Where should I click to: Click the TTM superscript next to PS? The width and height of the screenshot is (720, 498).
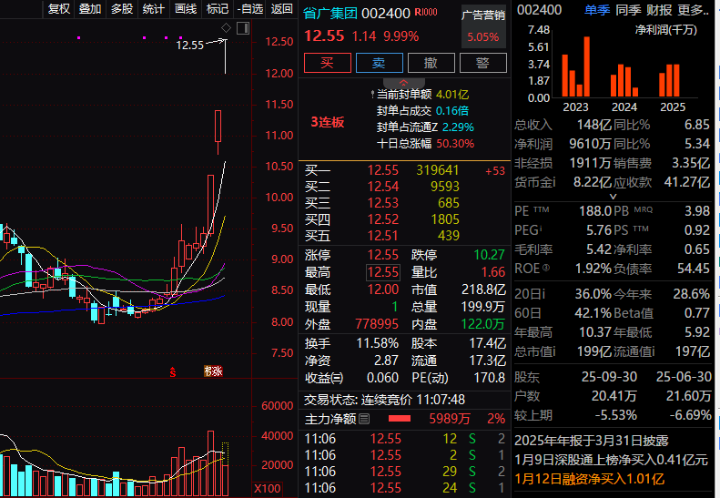641,229
